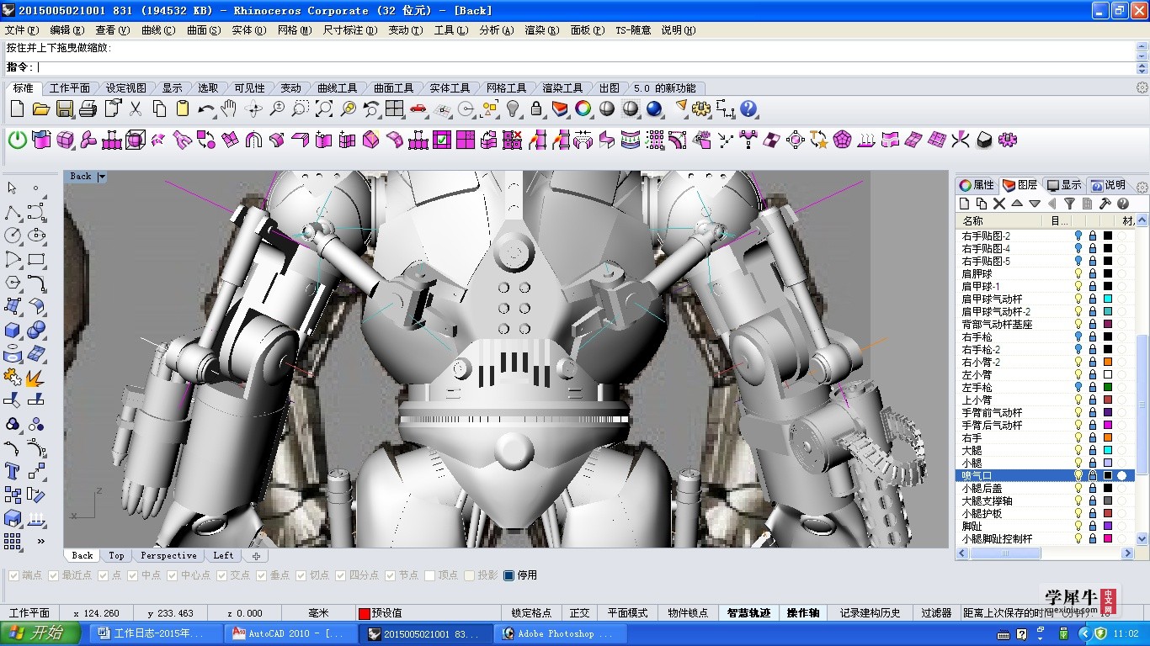
Task: Toggle 智慧轨迹 in the status bar
Action: [748, 613]
